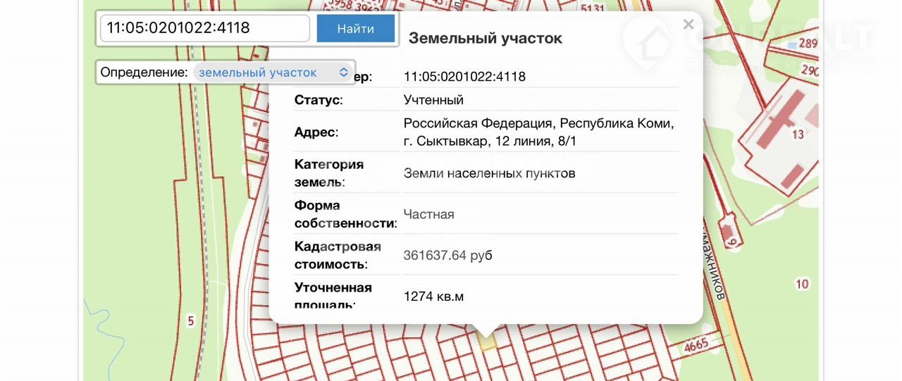The width and height of the screenshot is (902, 381).
Task: Click the area value 1274 кв.м
Action: tap(433, 296)
